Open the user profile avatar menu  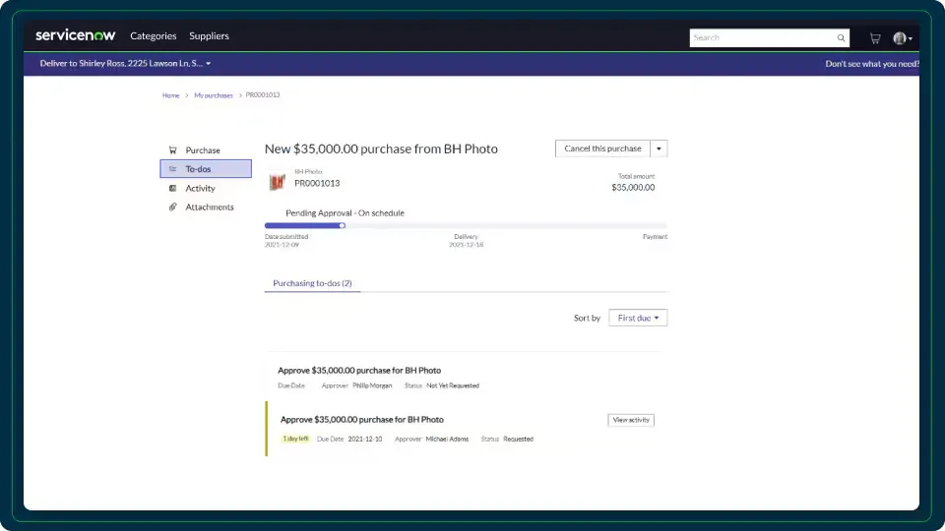click(x=903, y=38)
